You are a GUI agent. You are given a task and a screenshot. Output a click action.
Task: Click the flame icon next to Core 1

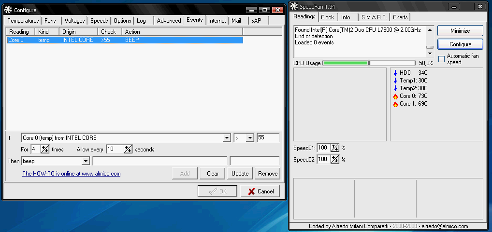tap(395, 104)
